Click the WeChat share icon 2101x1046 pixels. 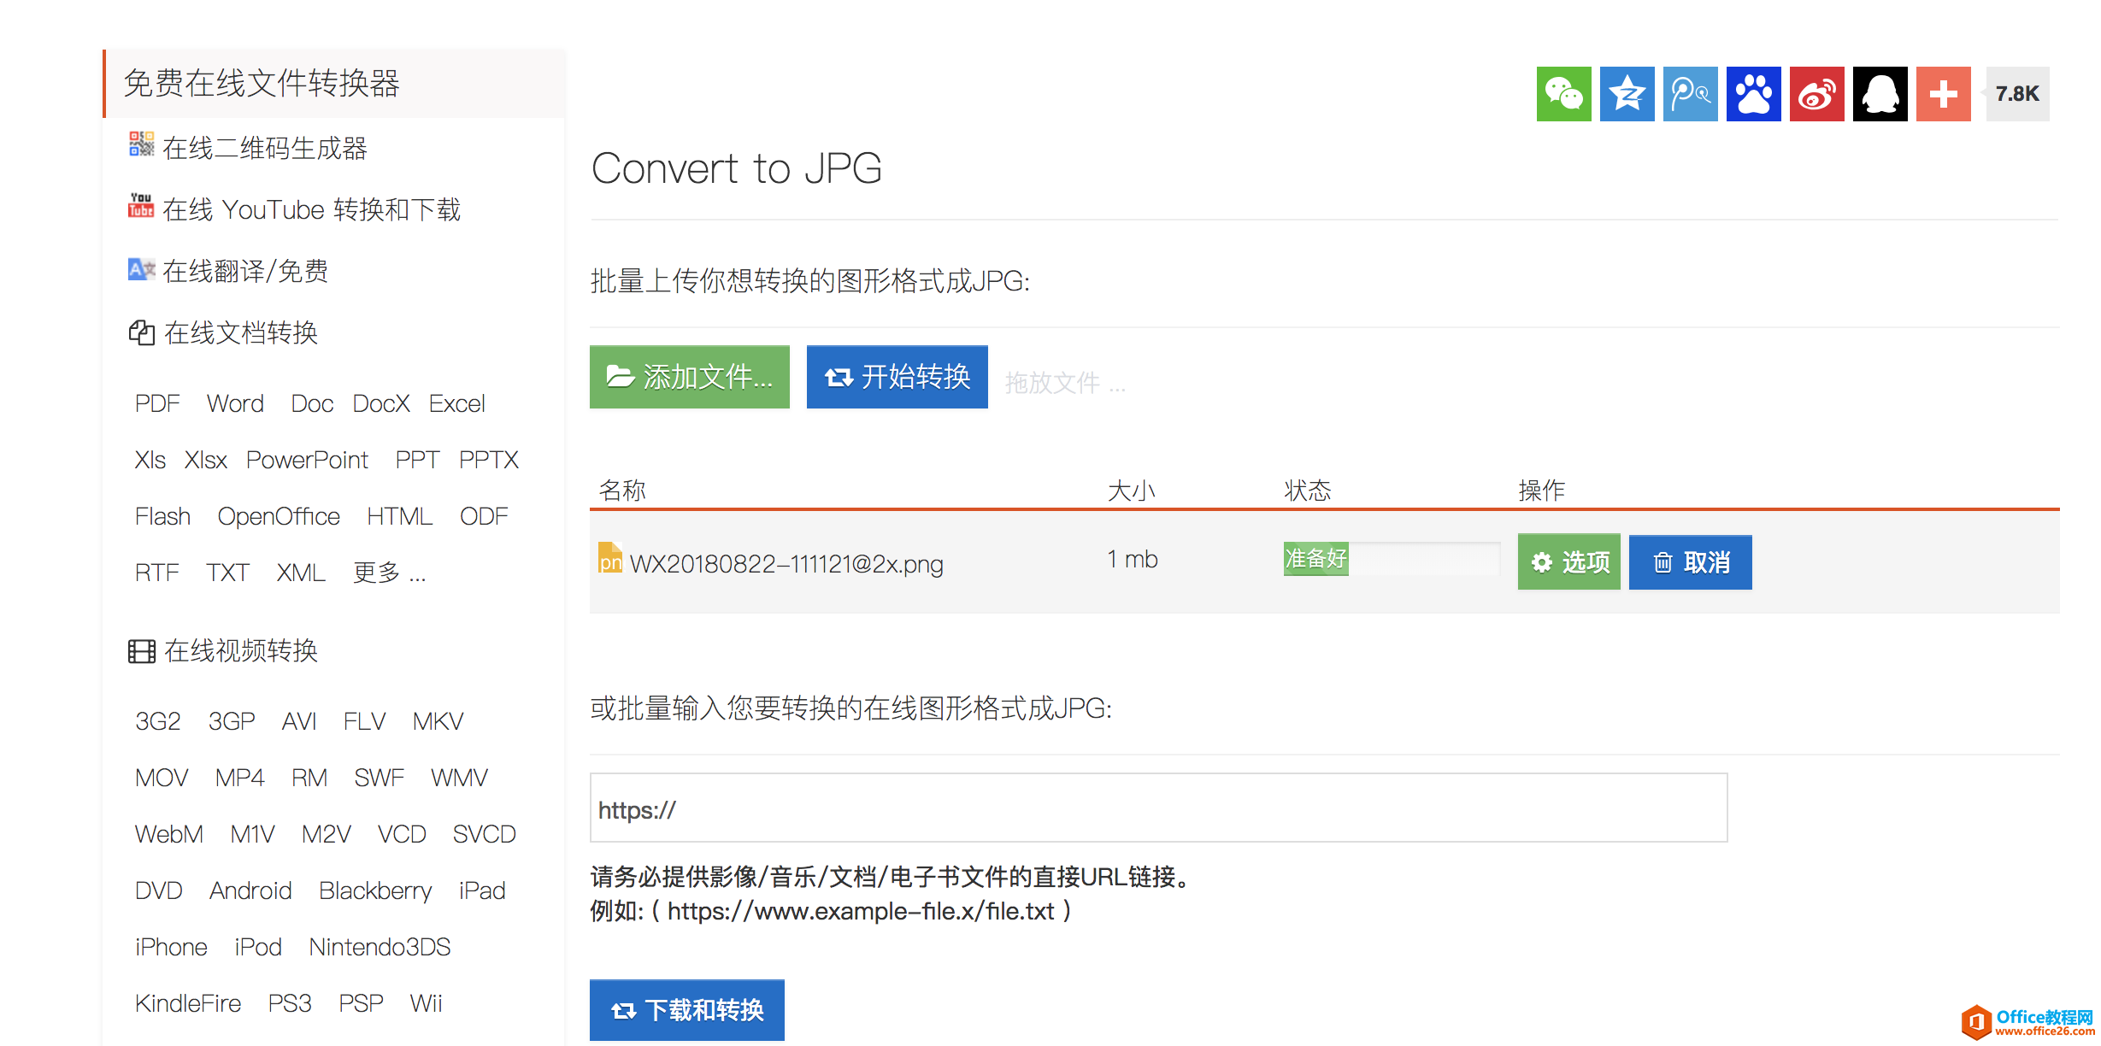pyautogui.click(x=1563, y=94)
